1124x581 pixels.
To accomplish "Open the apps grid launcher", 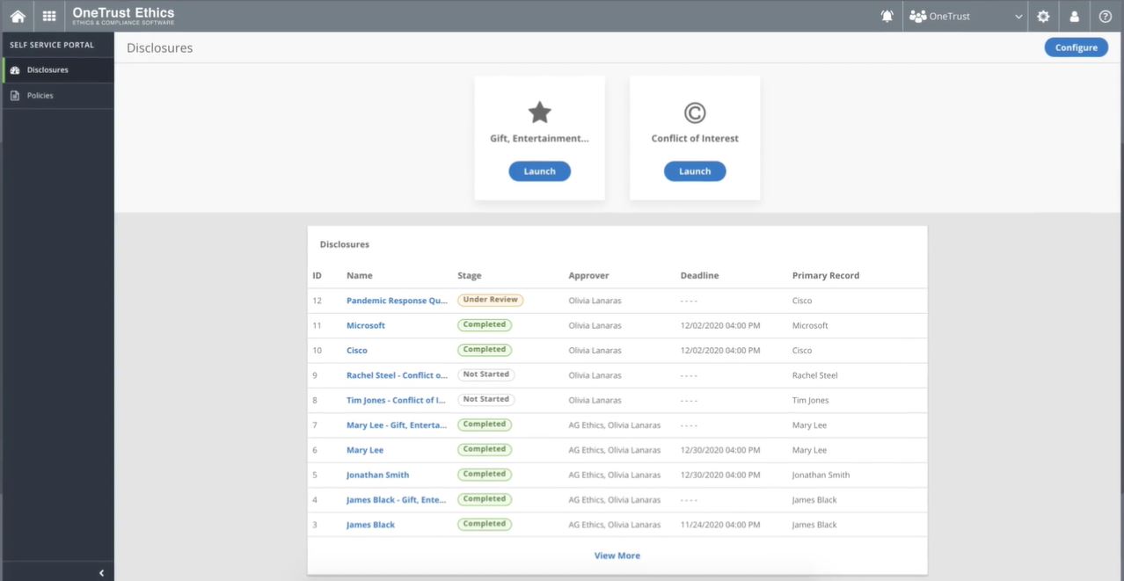I will [x=49, y=16].
